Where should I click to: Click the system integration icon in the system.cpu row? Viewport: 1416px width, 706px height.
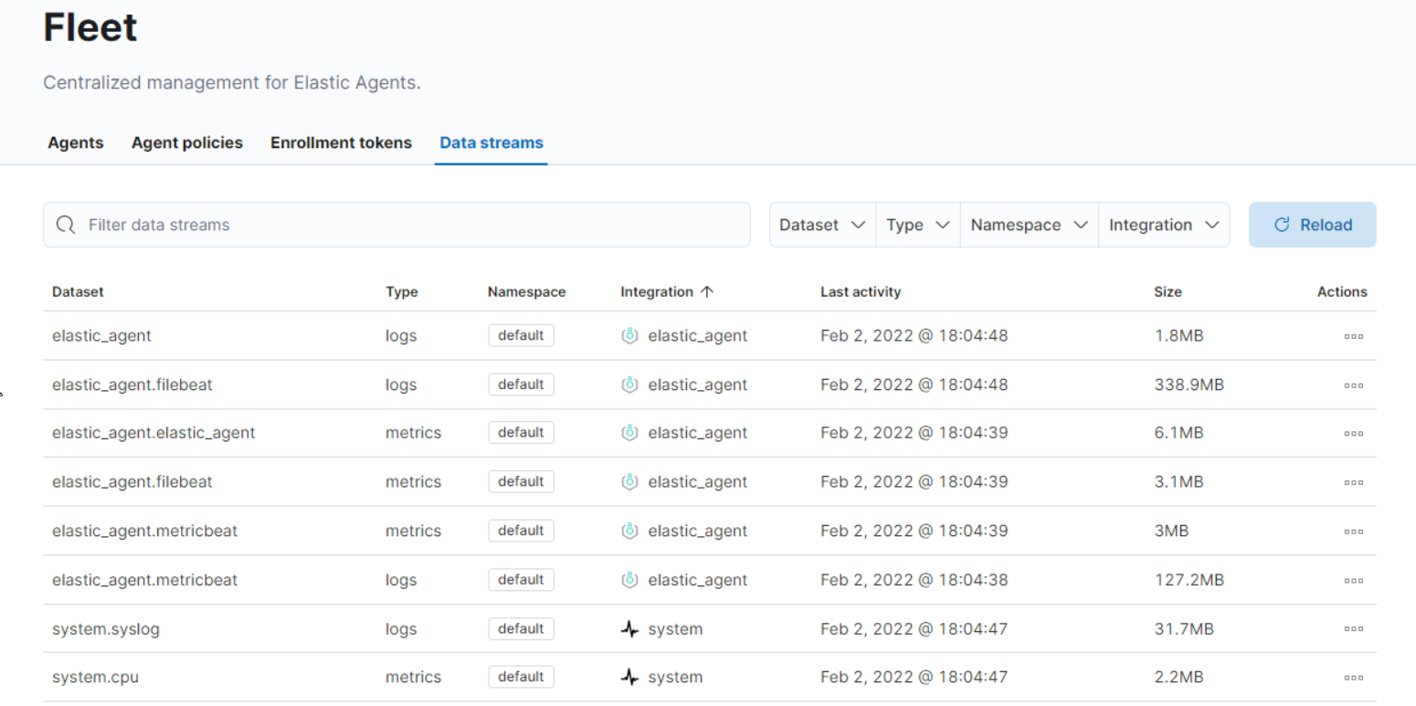pyautogui.click(x=629, y=677)
